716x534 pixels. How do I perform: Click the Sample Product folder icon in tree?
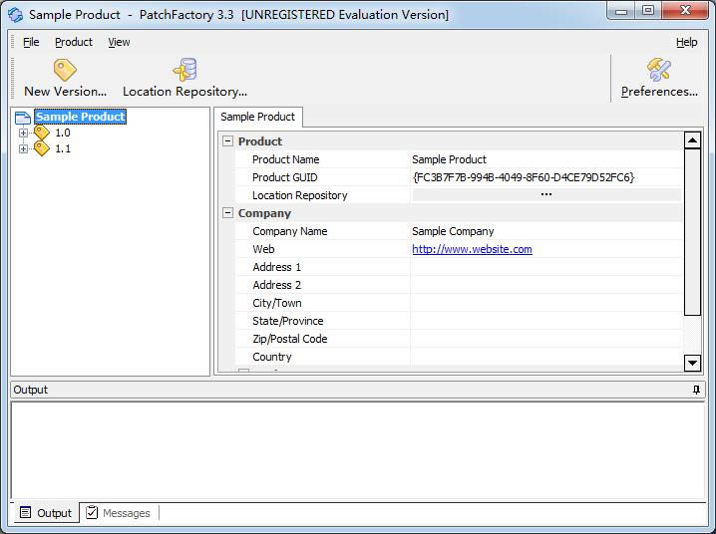23,118
